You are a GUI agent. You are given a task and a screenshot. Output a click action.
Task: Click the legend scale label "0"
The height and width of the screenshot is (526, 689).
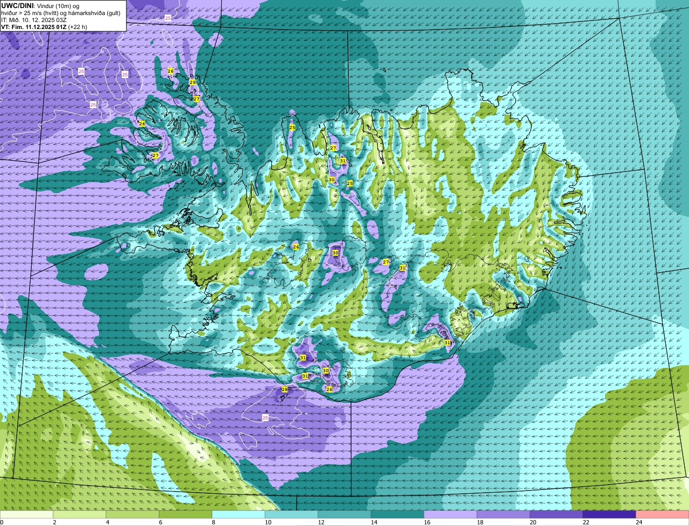pos(2,522)
